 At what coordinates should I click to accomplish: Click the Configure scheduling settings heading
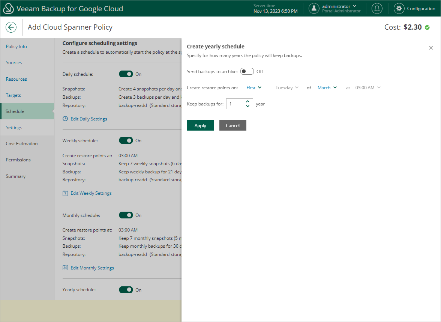(100, 43)
